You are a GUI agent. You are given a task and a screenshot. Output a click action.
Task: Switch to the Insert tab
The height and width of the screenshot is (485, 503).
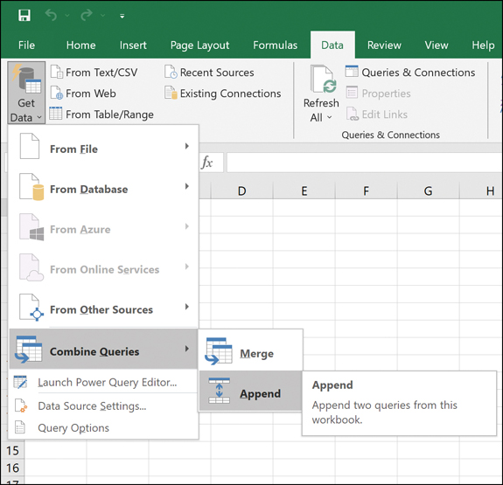pos(133,45)
